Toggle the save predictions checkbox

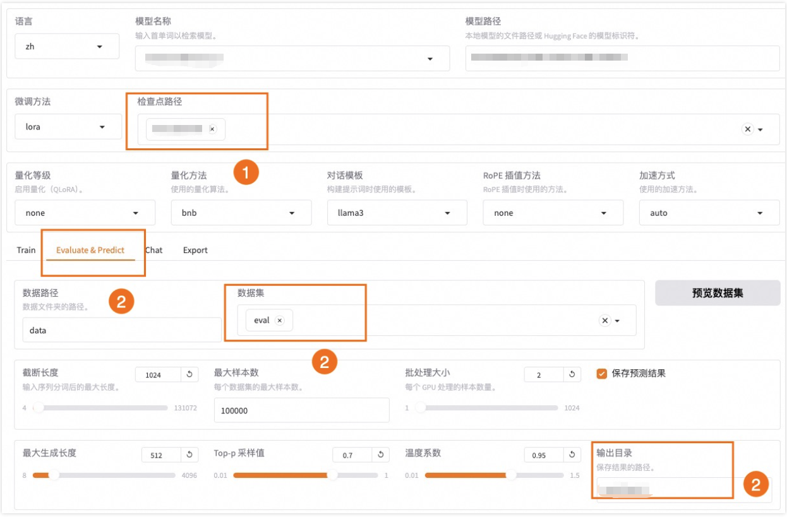point(602,373)
